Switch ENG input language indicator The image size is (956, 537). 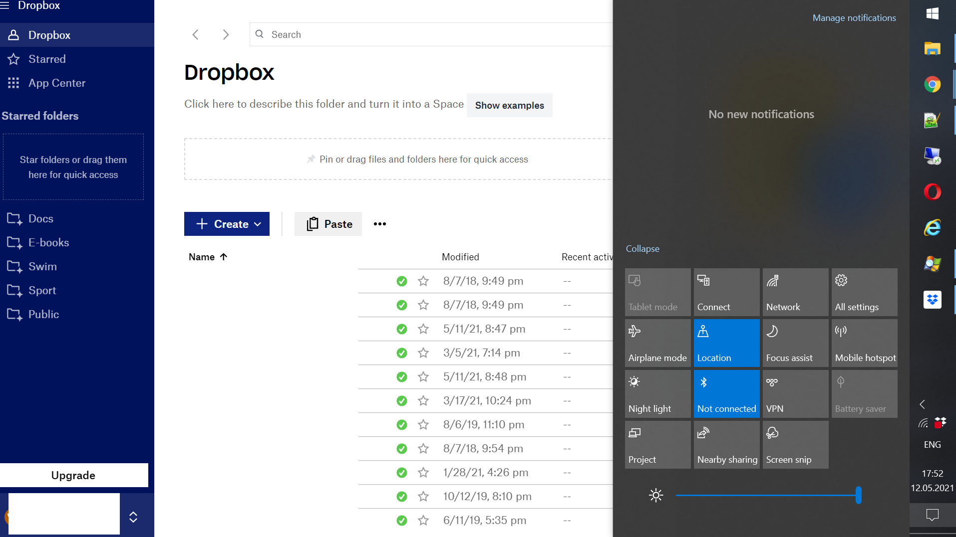[x=932, y=445]
